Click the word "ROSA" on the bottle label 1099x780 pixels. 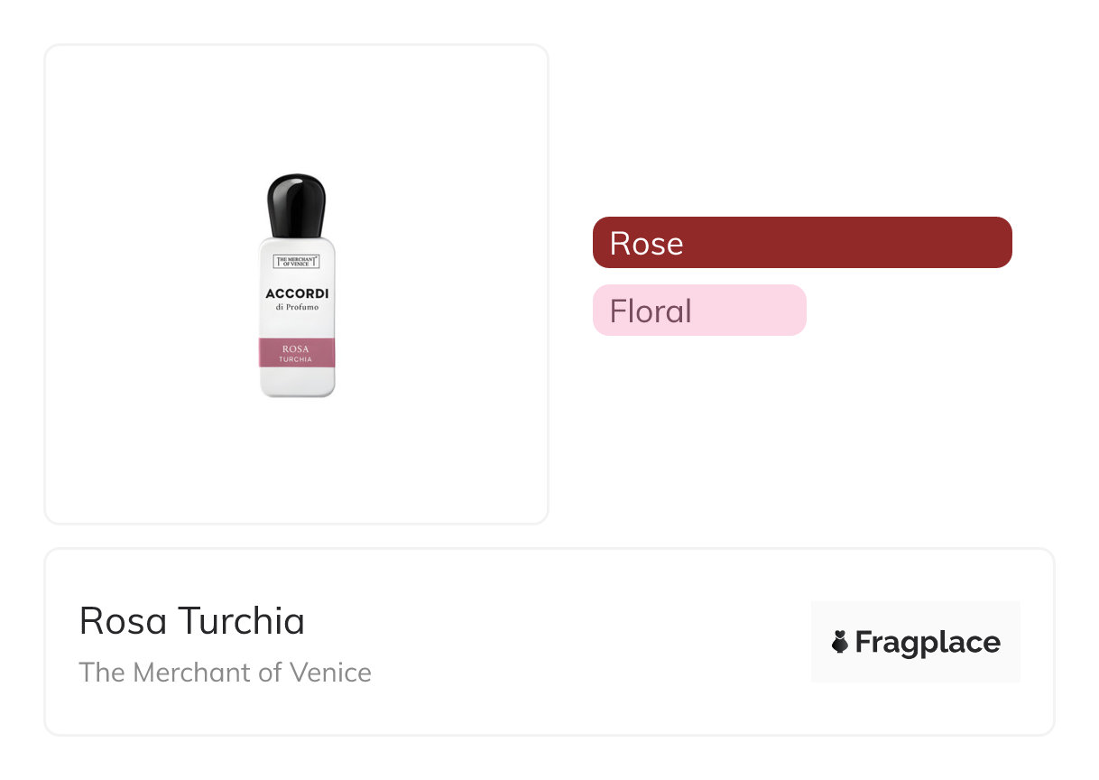click(x=297, y=348)
